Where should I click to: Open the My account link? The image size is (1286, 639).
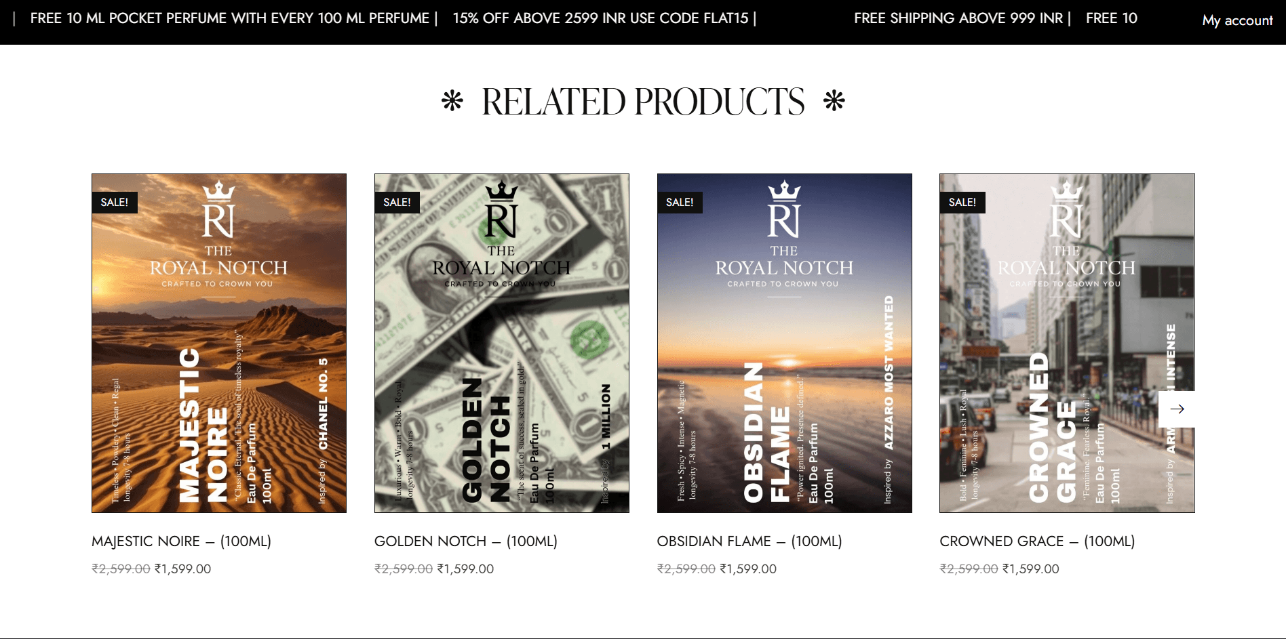click(1237, 20)
